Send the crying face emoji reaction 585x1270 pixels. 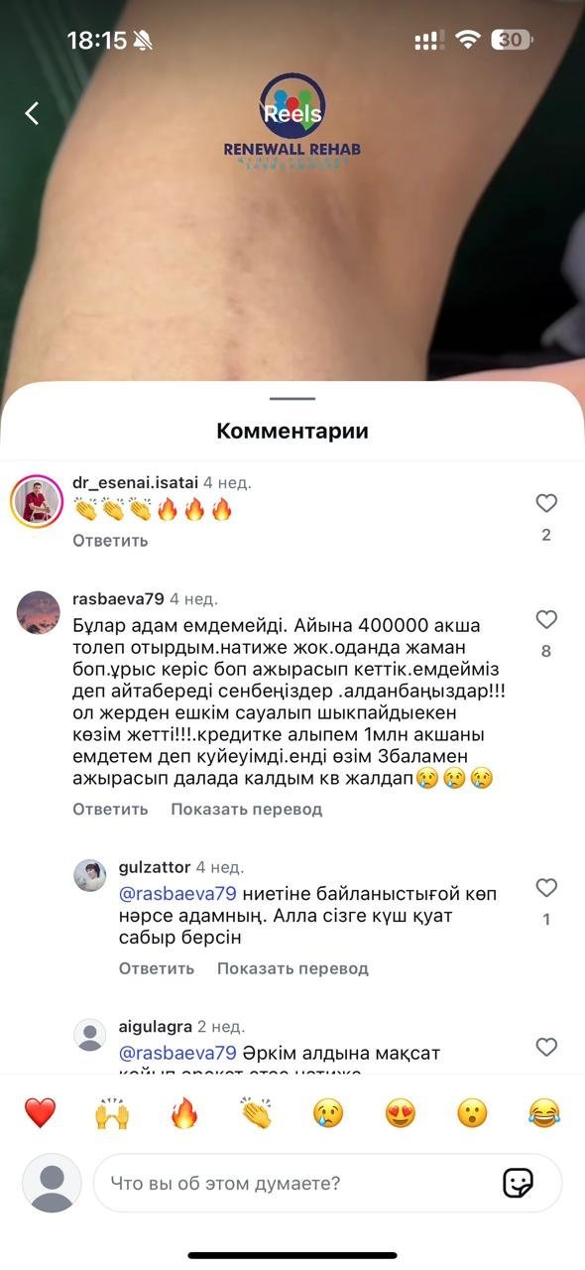(328, 1113)
